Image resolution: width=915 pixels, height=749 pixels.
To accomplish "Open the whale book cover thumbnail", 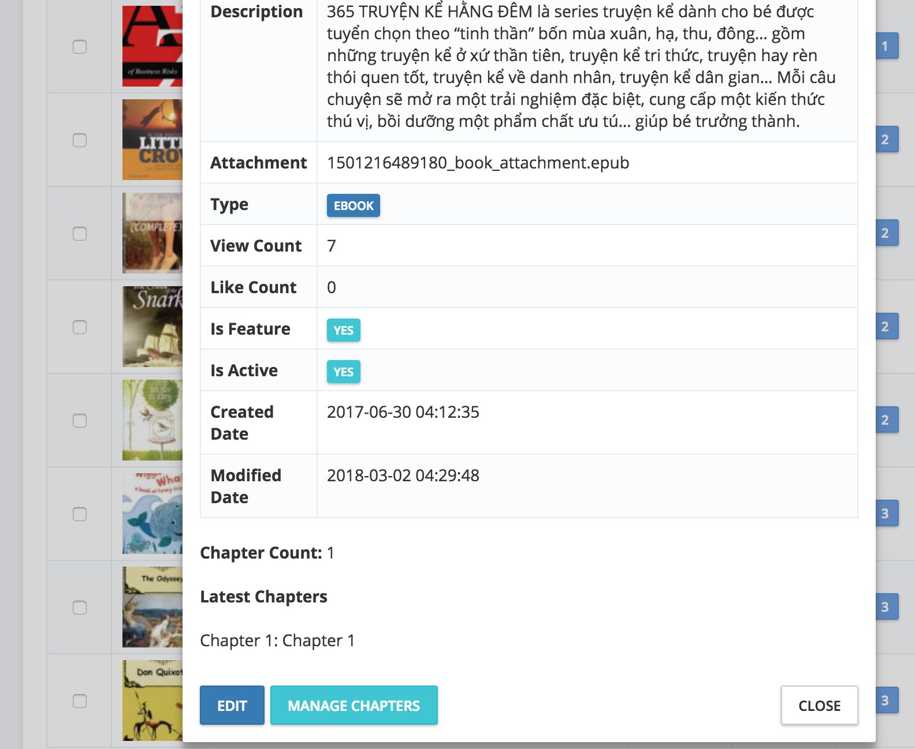I will point(152,514).
